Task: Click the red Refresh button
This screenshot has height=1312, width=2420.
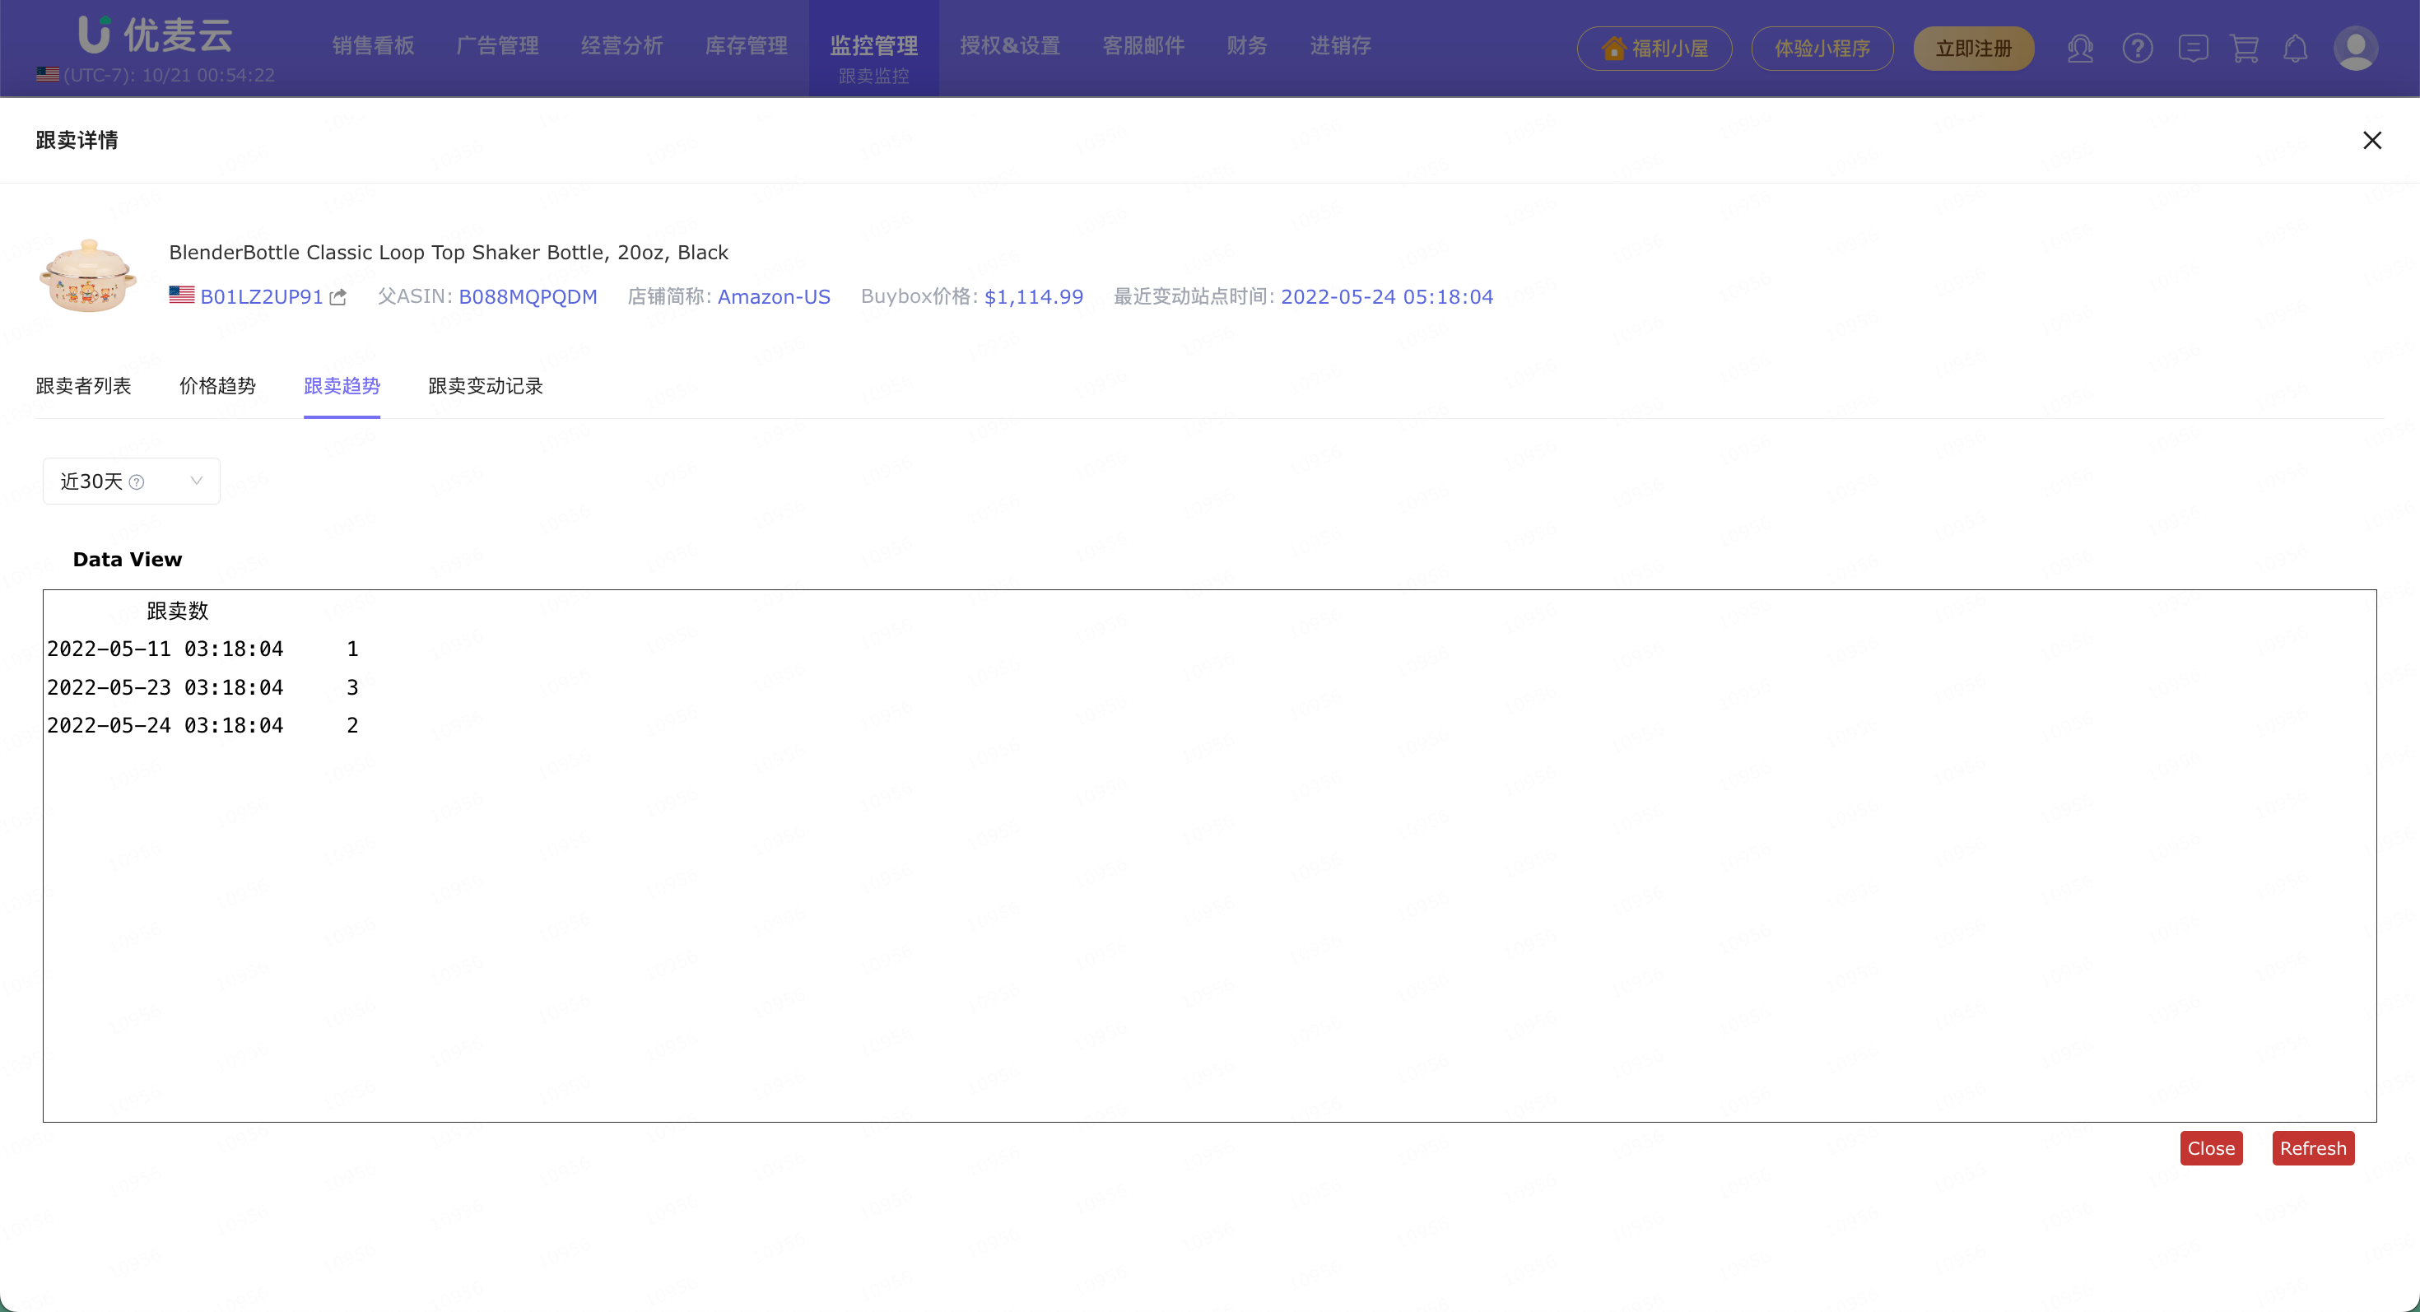Action: click(2312, 1147)
